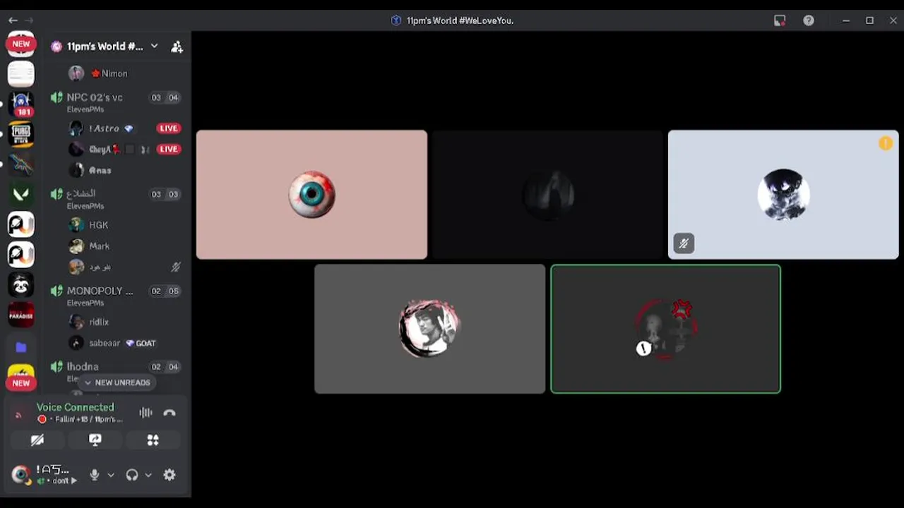The height and width of the screenshot is (508, 904).
Task: Open the inbox icon in title bar
Action: (780, 20)
